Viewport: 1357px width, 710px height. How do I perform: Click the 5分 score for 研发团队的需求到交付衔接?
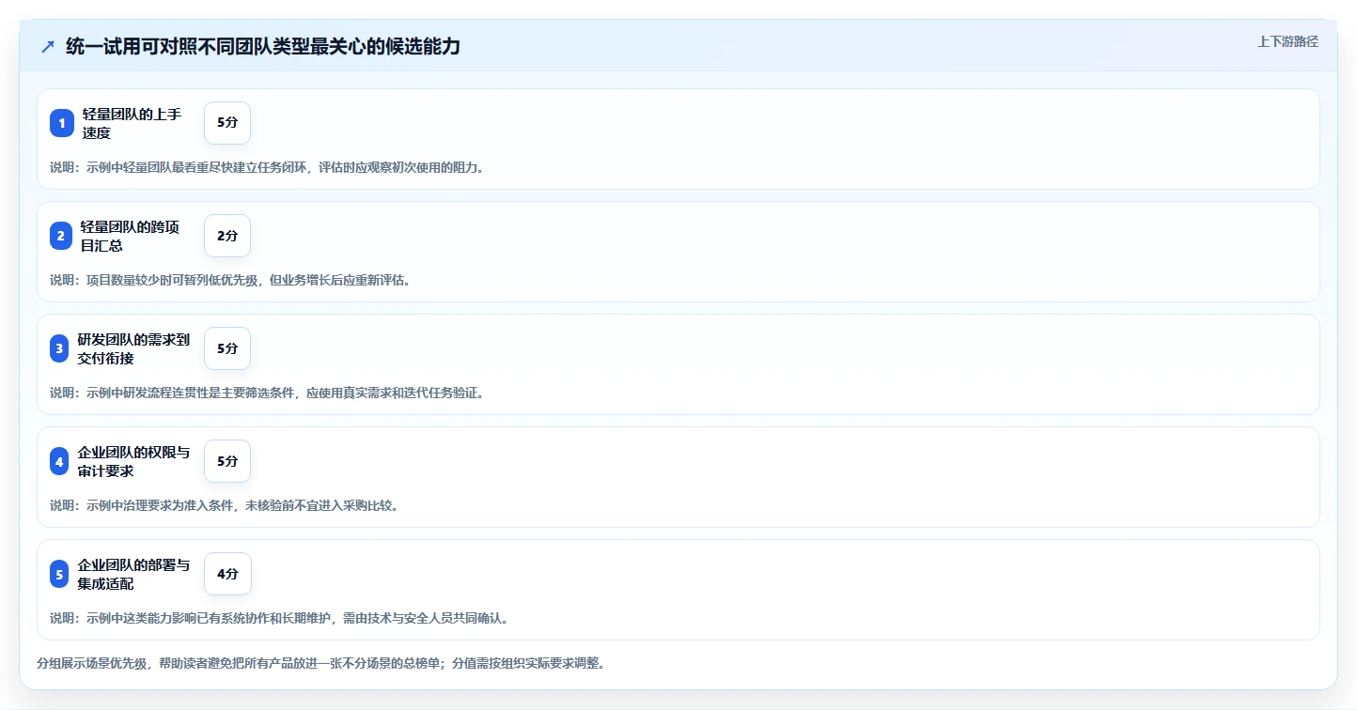tap(227, 348)
